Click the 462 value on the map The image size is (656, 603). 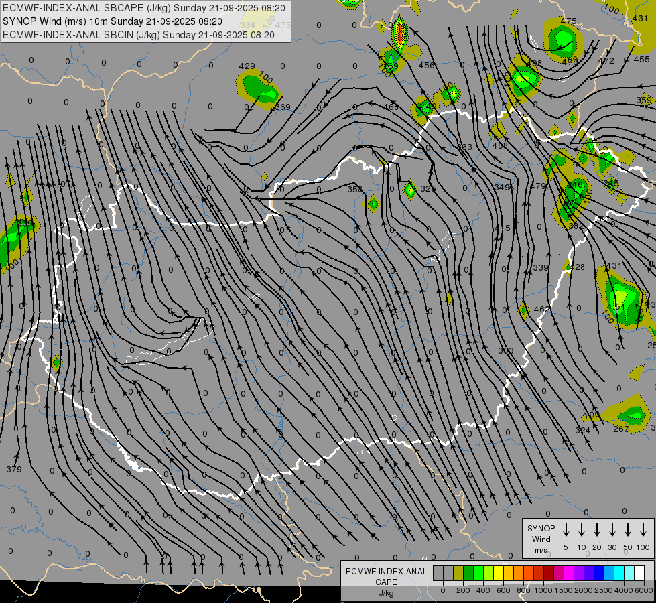542,310
